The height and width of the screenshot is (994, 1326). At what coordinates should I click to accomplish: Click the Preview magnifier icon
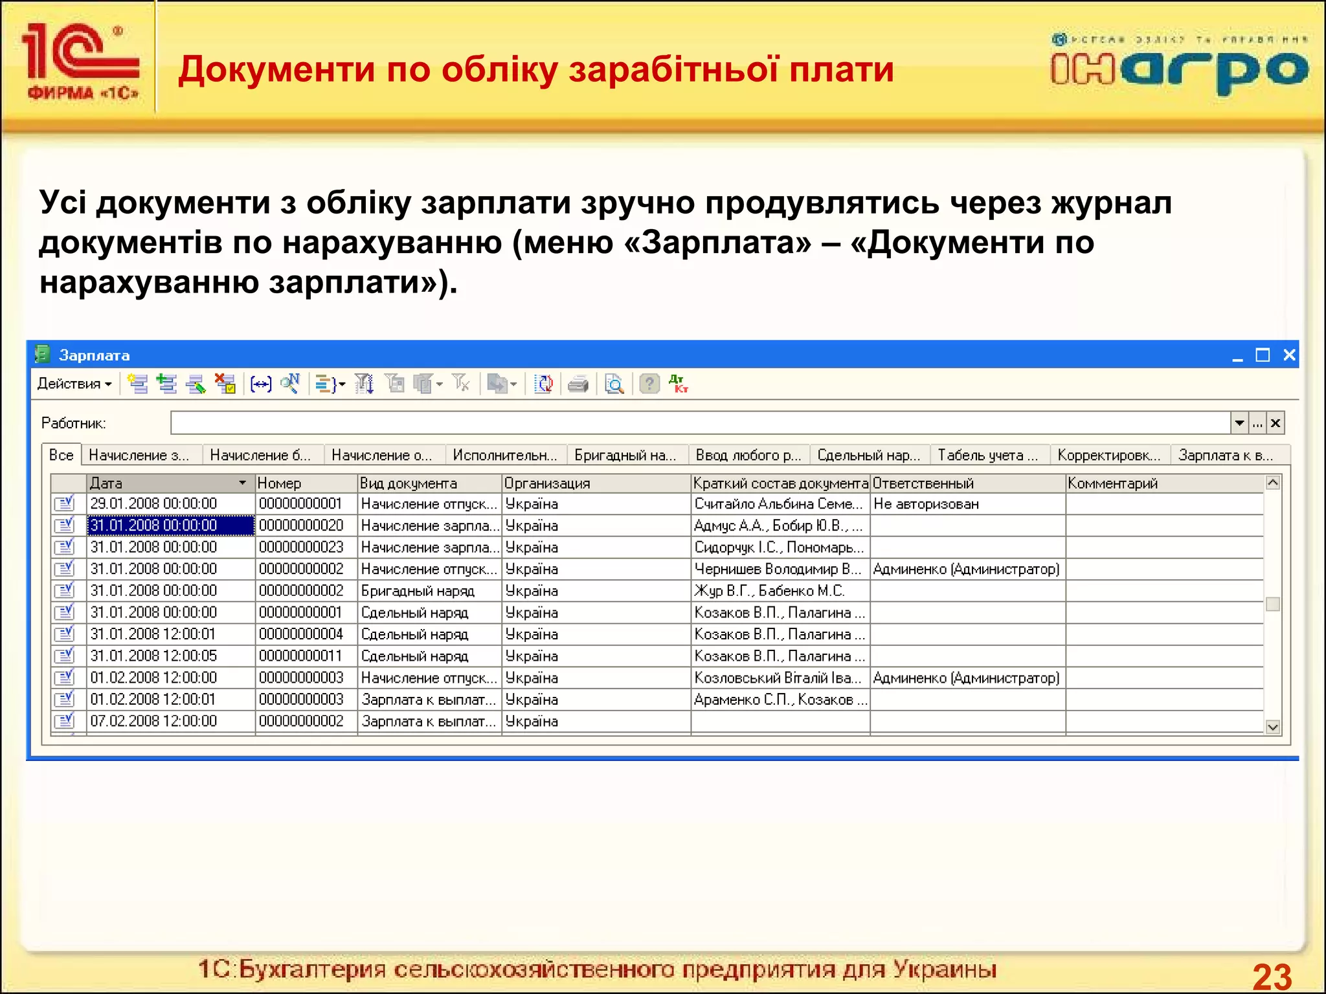614,384
